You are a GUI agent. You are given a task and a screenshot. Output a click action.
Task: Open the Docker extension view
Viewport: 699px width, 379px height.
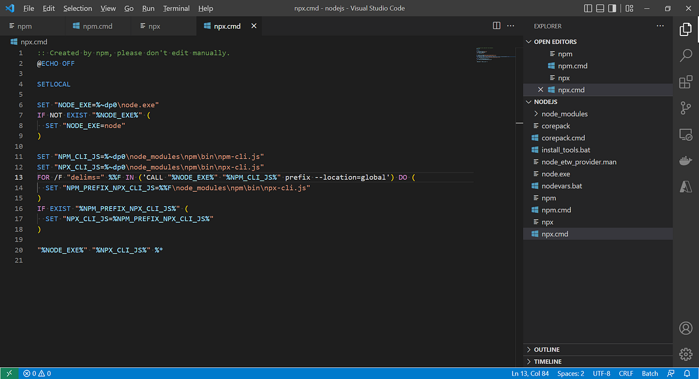[685, 160]
